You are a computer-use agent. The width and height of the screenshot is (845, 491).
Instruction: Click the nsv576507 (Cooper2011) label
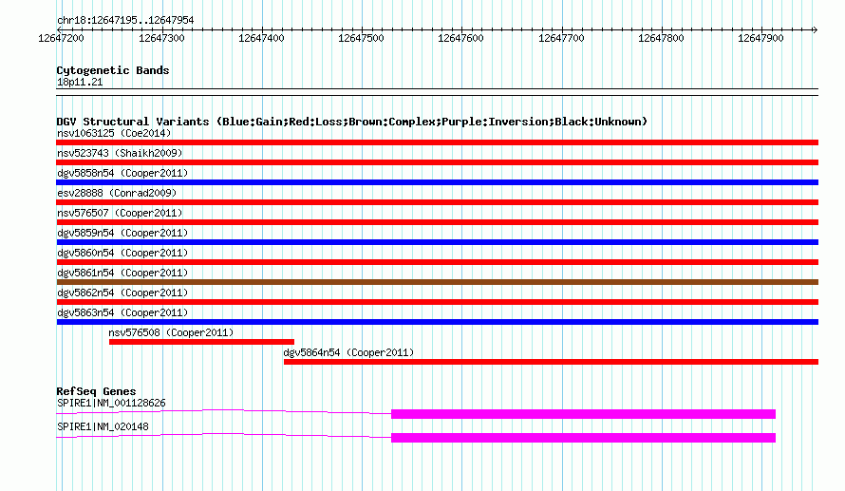pos(120,213)
